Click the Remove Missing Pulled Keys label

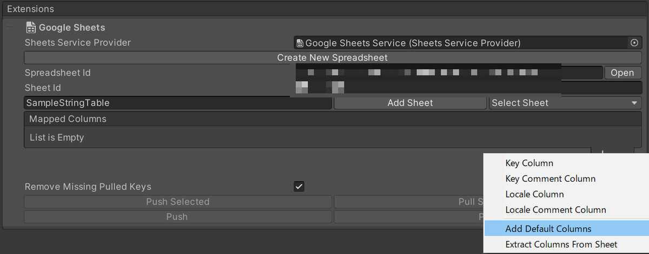88,187
